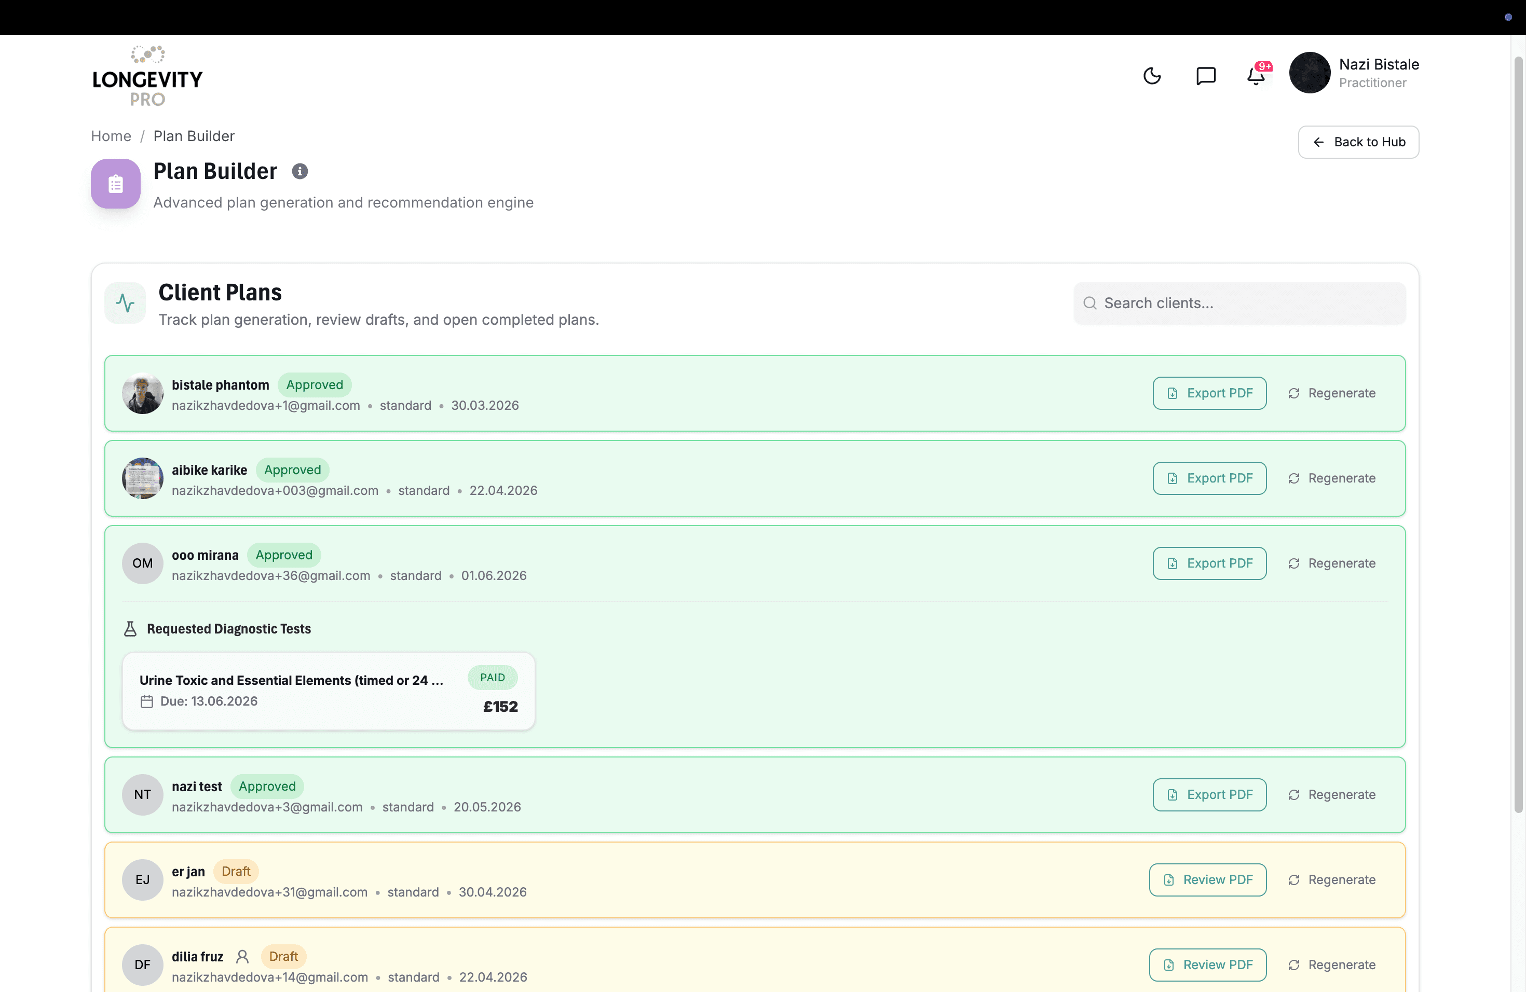
Task: Click the purple Plan Builder clipboard icon
Action: click(115, 184)
